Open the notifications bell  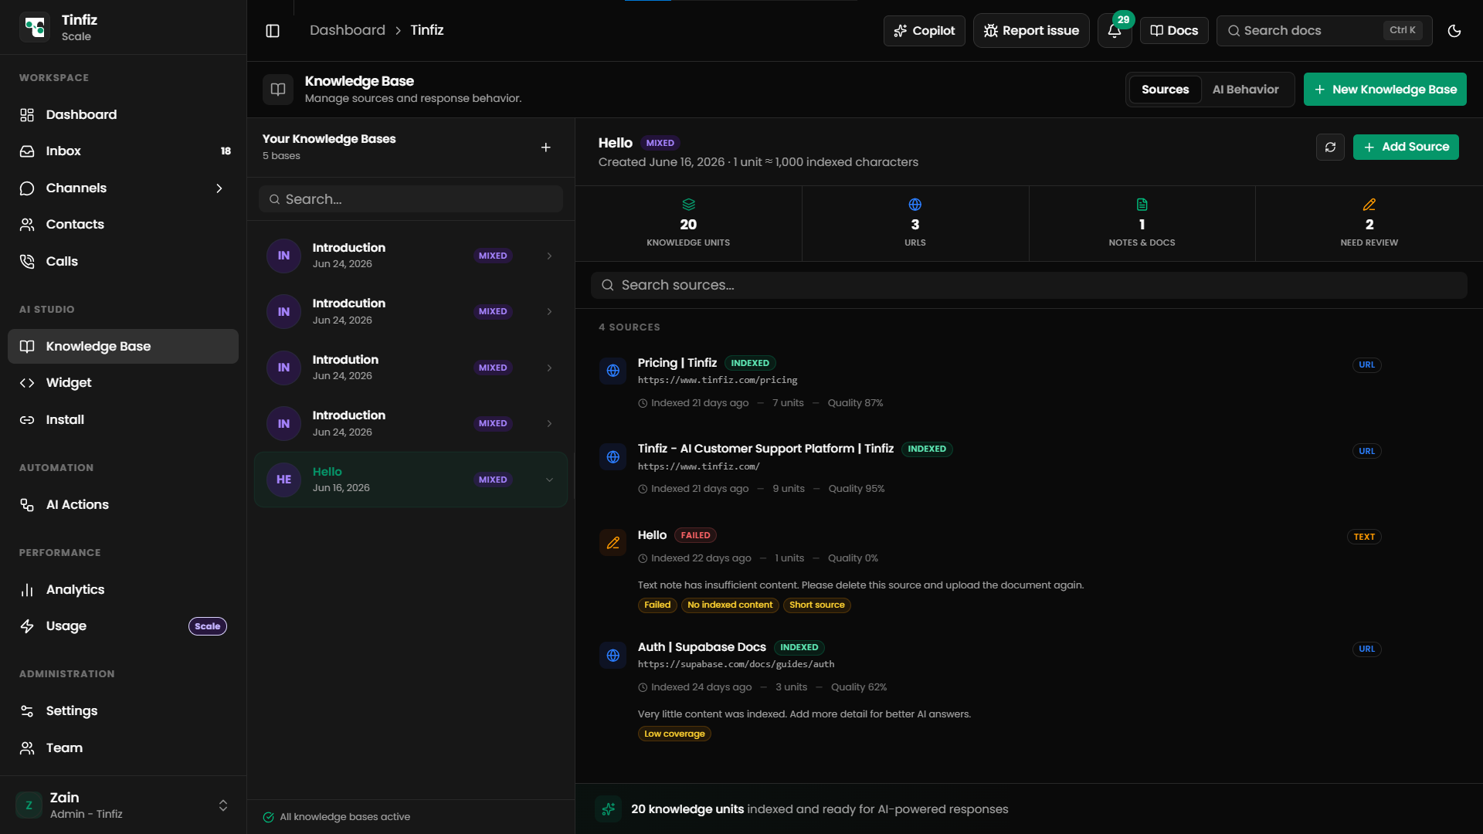1115,31
